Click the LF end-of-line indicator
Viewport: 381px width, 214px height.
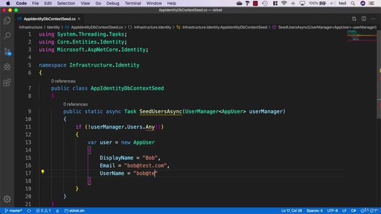click(344, 210)
